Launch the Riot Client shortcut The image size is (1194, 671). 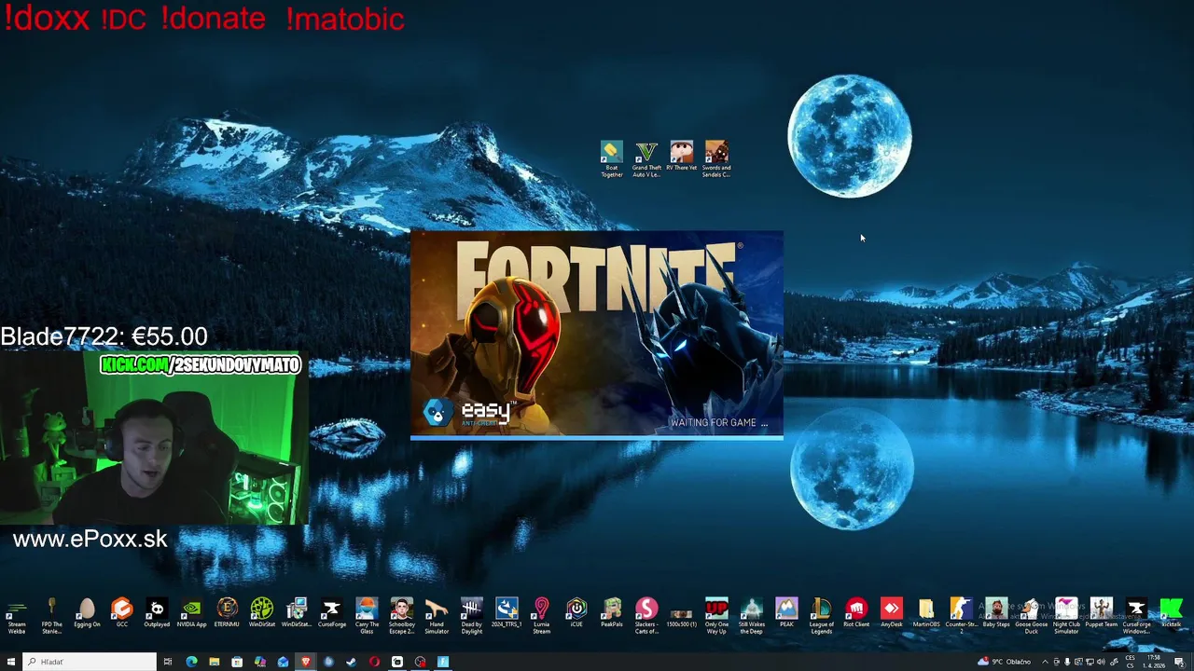coord(856,613)
